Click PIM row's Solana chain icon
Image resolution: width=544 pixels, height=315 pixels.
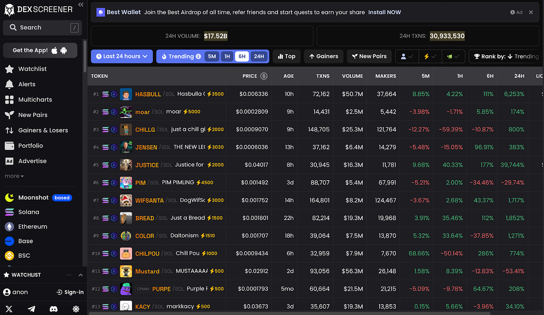[105, 183]
